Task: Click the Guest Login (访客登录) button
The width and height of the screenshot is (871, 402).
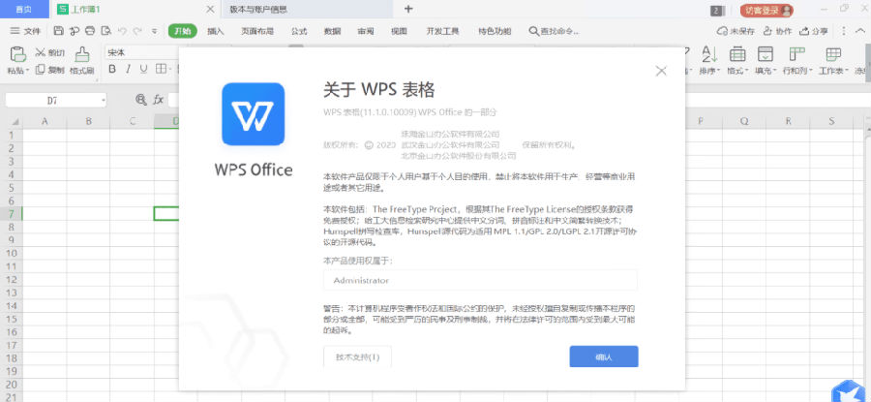Action: [x=767, y=10]
